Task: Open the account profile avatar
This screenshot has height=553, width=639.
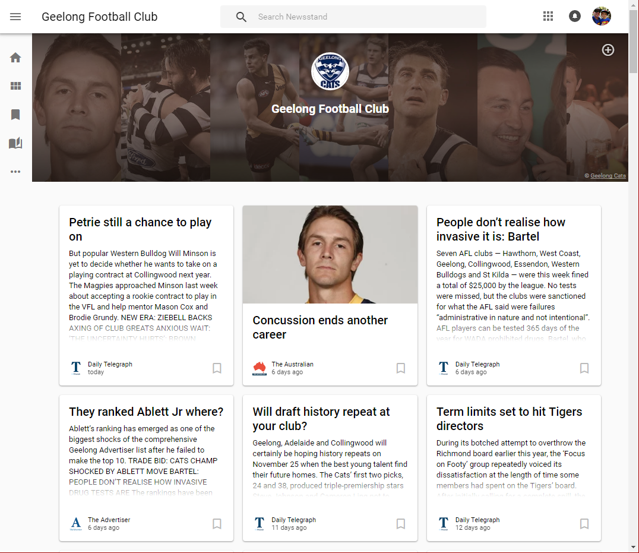Action: [602, 16]
